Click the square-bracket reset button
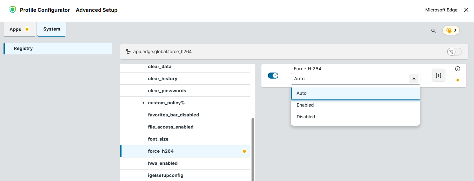The width and height of the screenshot is (474, 181). coord(438,75)
